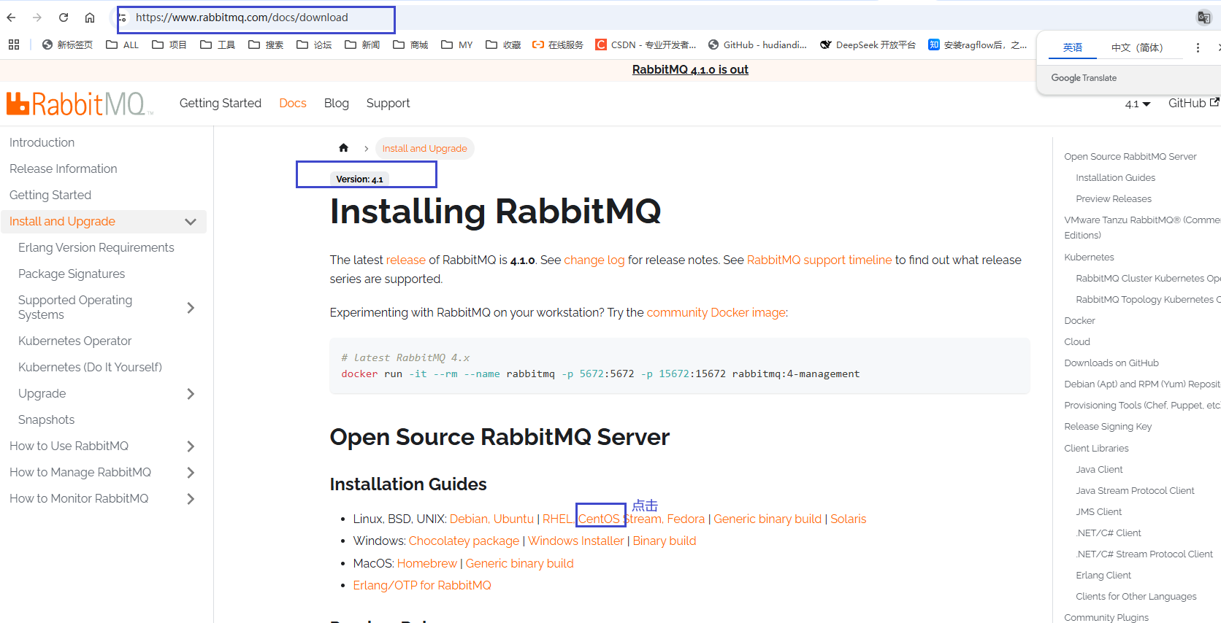Select the 英语 translate tab
Image resolution: width=1221 pixels, height=623 pixels.
coord(1073,47)
